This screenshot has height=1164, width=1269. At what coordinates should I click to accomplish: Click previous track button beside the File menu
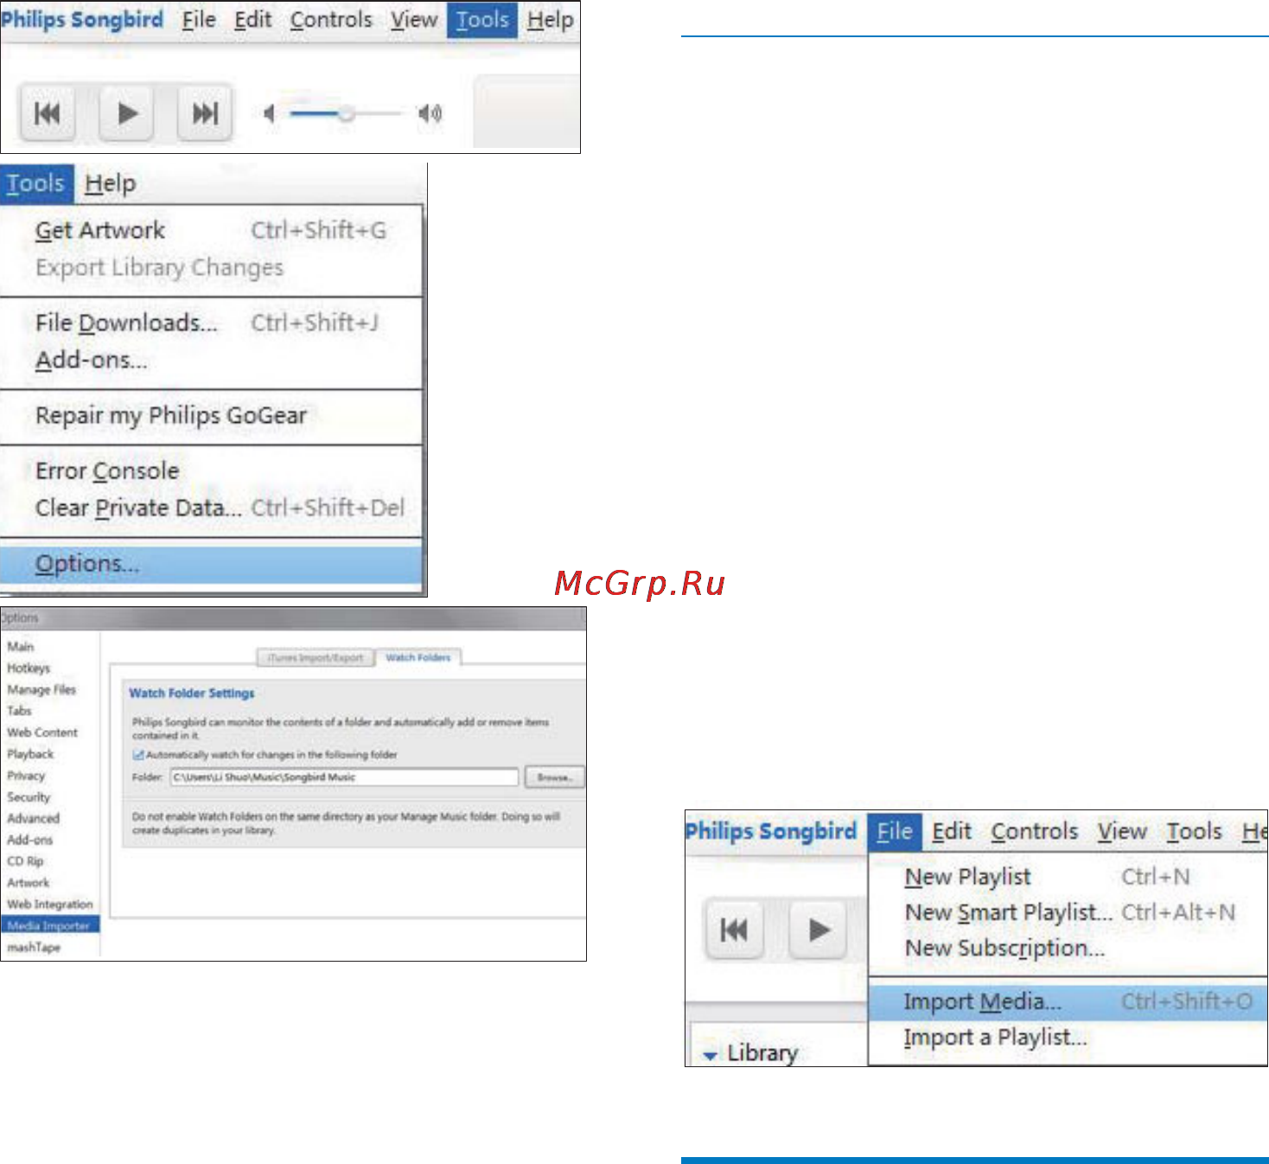tap(734, 930)
